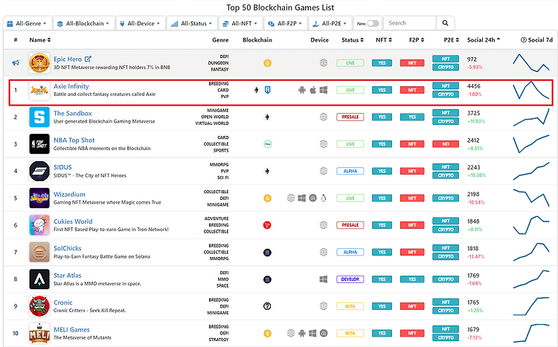Click MELI Games' Android device icon
The image size is (558, 347).
tap(302, 333)
